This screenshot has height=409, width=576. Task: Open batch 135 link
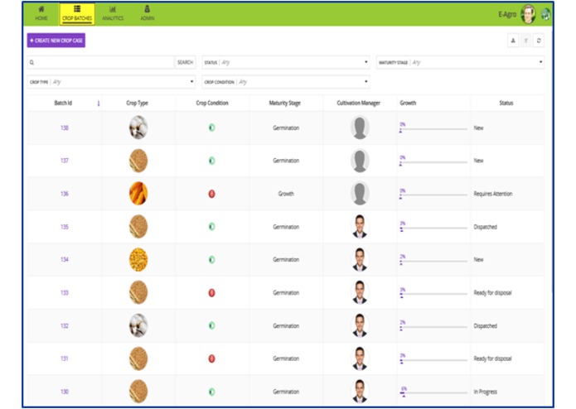(x=65, y=227)
